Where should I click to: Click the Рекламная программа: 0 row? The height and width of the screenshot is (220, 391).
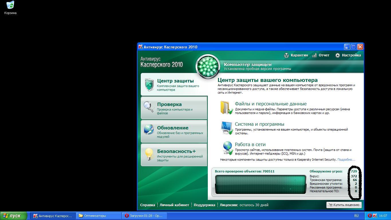333,187
